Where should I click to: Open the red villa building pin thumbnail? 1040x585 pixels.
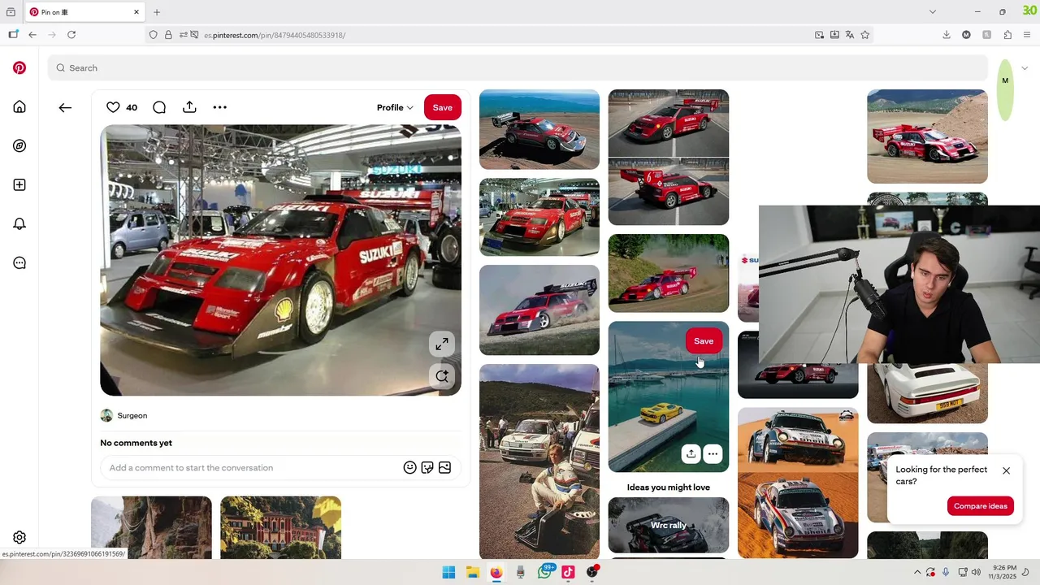point(280,528)
